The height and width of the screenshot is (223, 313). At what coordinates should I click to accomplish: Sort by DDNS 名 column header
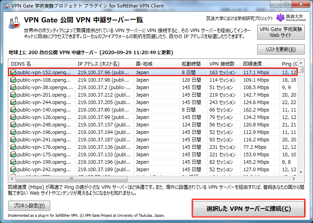pos(42,64)
